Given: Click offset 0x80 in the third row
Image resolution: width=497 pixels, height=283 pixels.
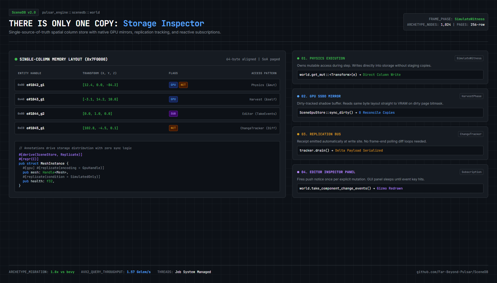Looking at the screenshot, I should point(21,114).
